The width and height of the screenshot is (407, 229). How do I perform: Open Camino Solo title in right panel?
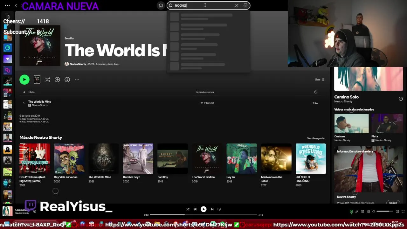click(346, 97)
